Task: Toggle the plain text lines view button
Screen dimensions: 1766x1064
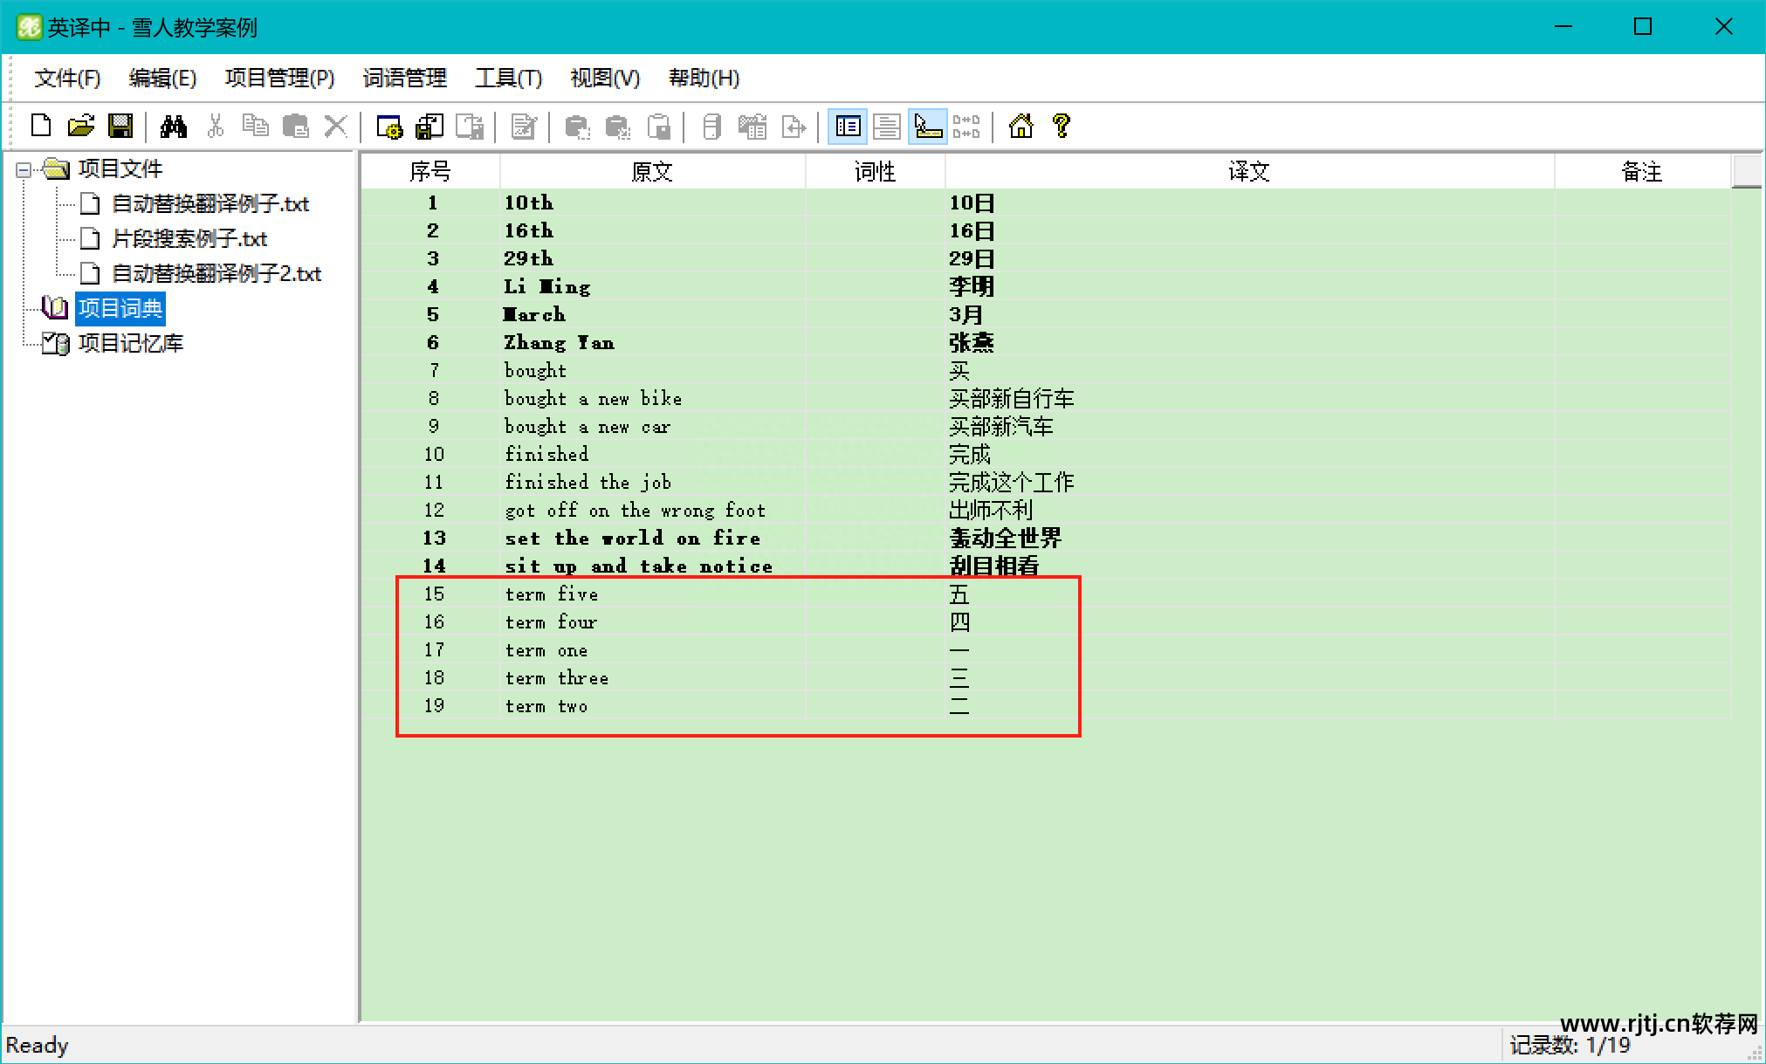Action: pos(887,127)
